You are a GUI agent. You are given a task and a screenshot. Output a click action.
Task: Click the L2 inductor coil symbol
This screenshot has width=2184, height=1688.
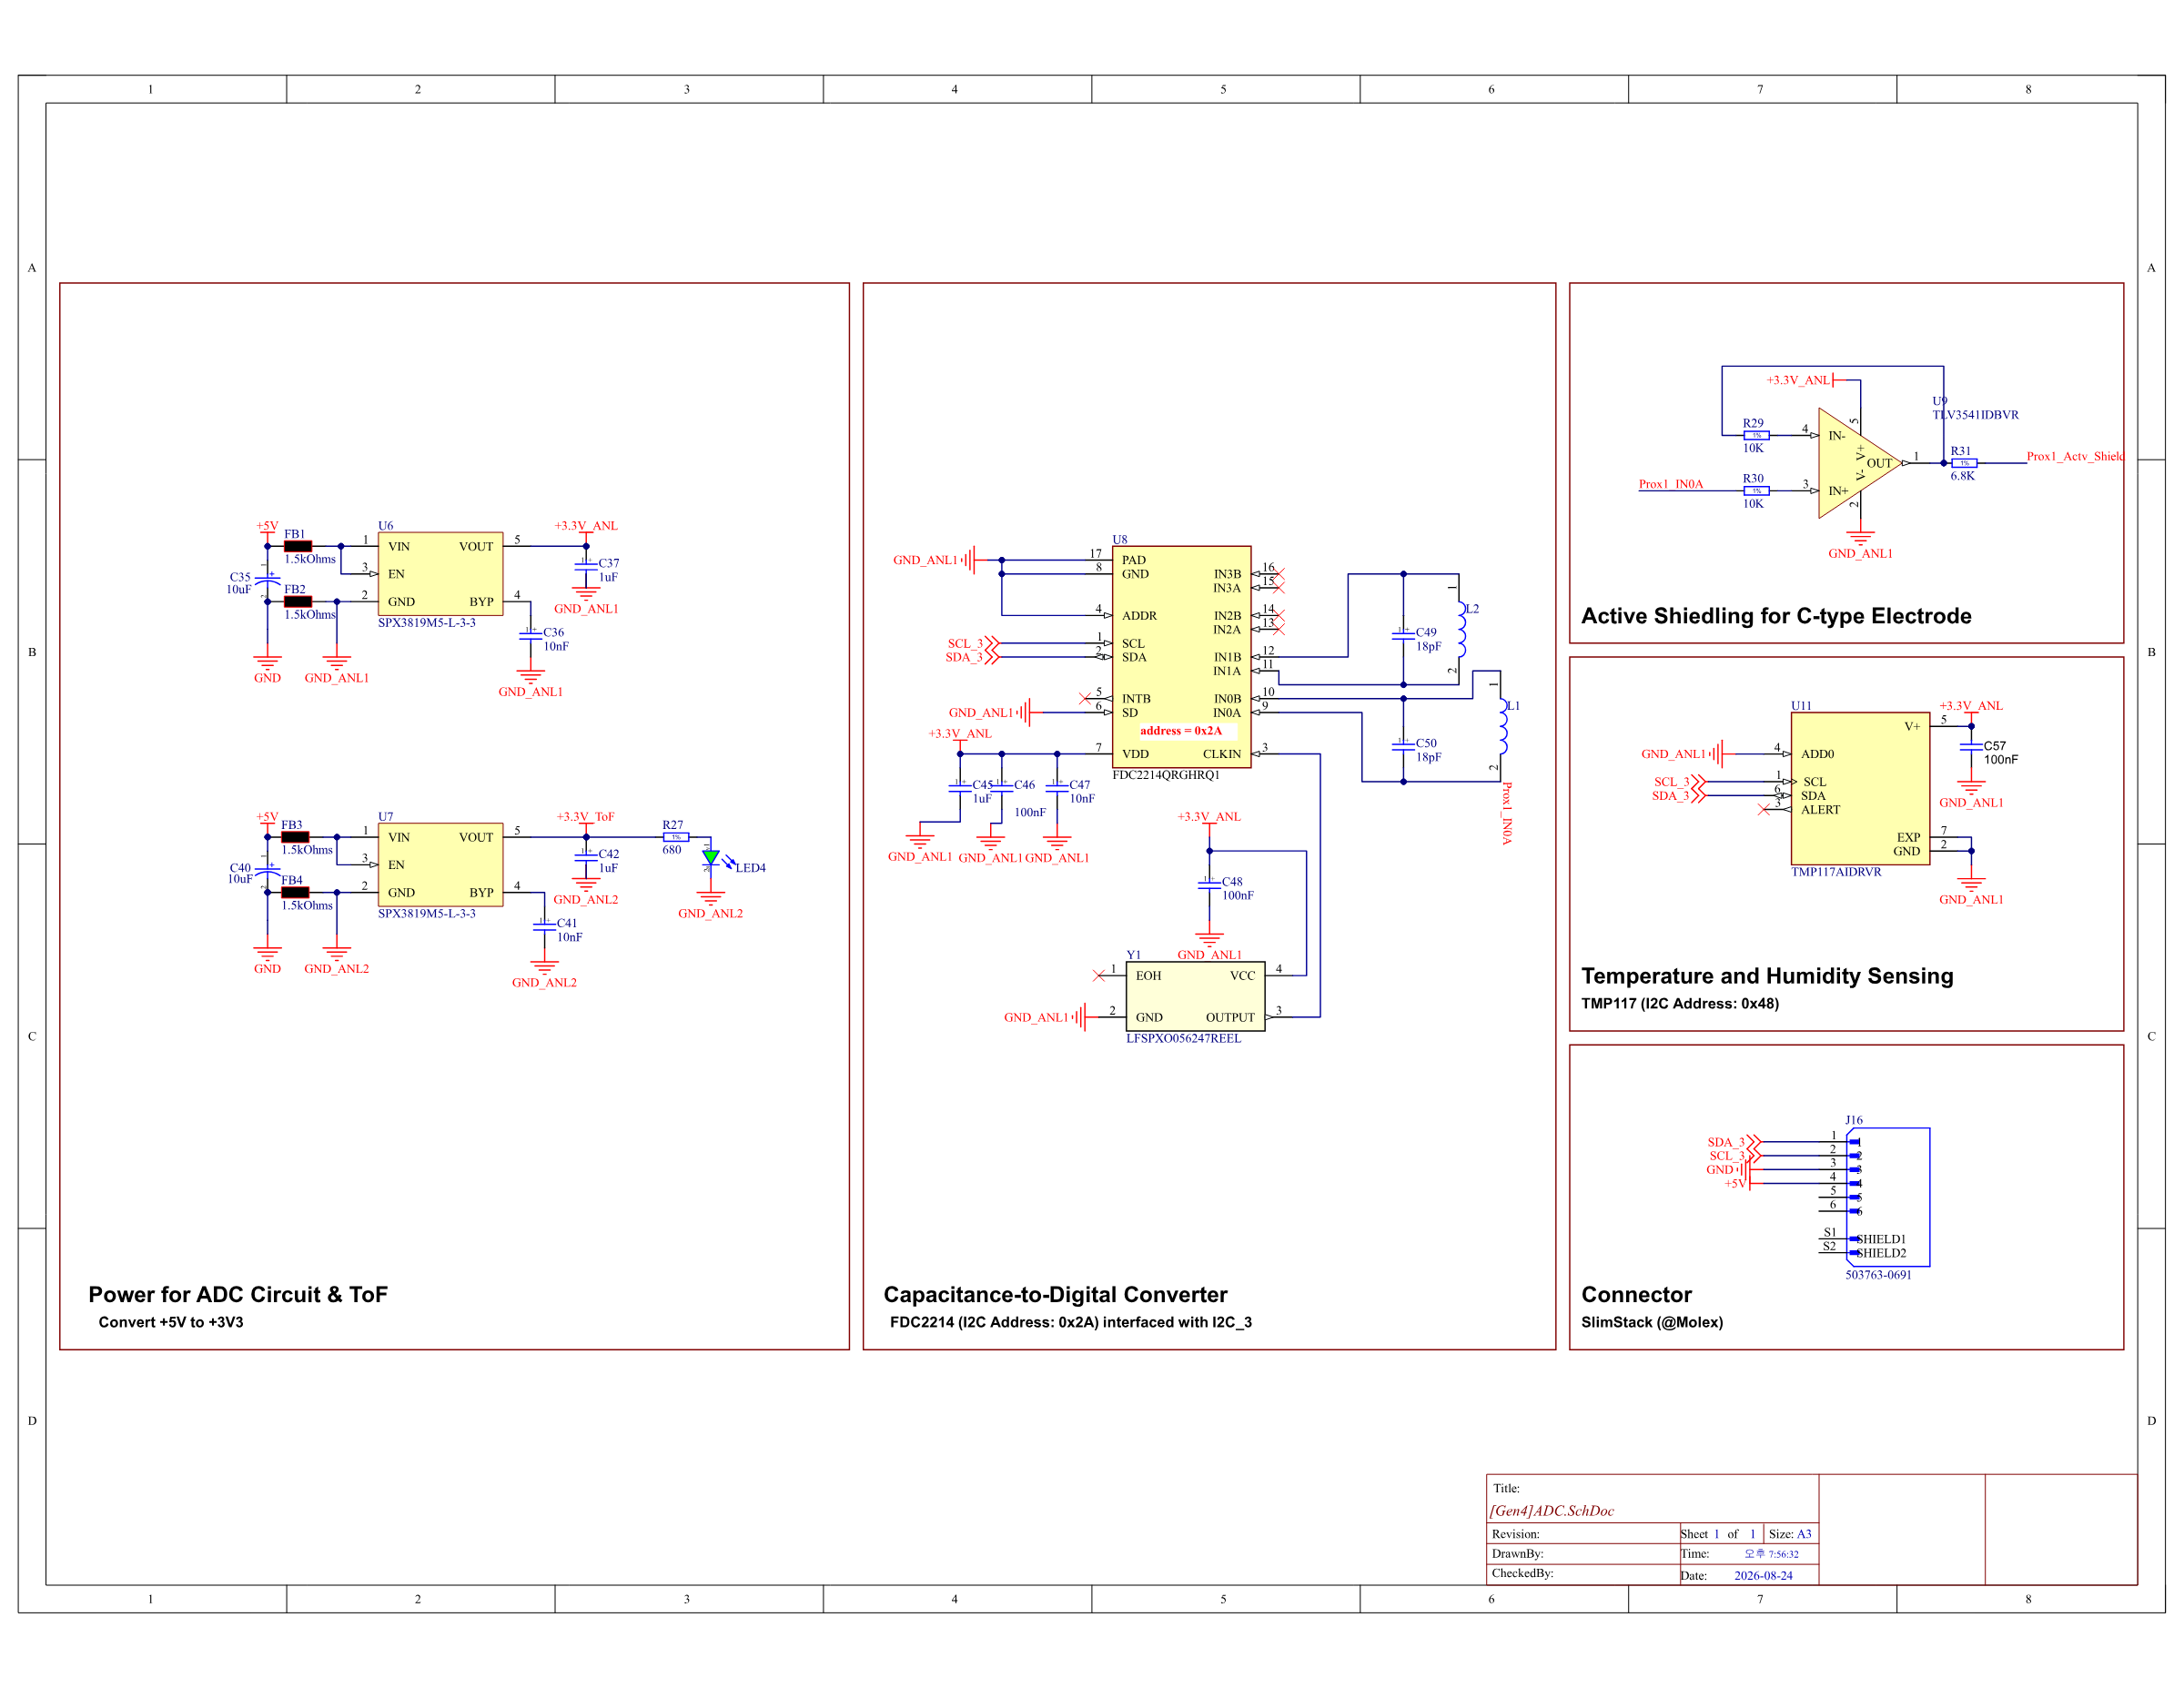[1462, 629]
